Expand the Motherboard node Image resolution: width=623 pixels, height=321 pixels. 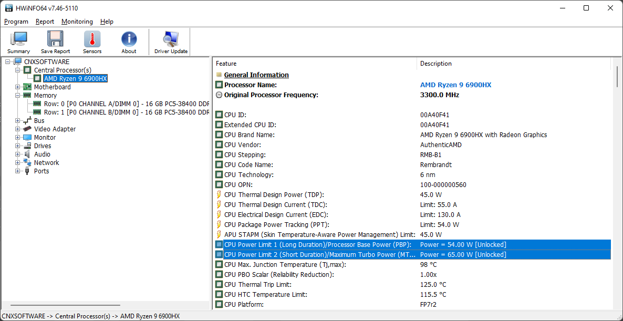coord(17,87)
